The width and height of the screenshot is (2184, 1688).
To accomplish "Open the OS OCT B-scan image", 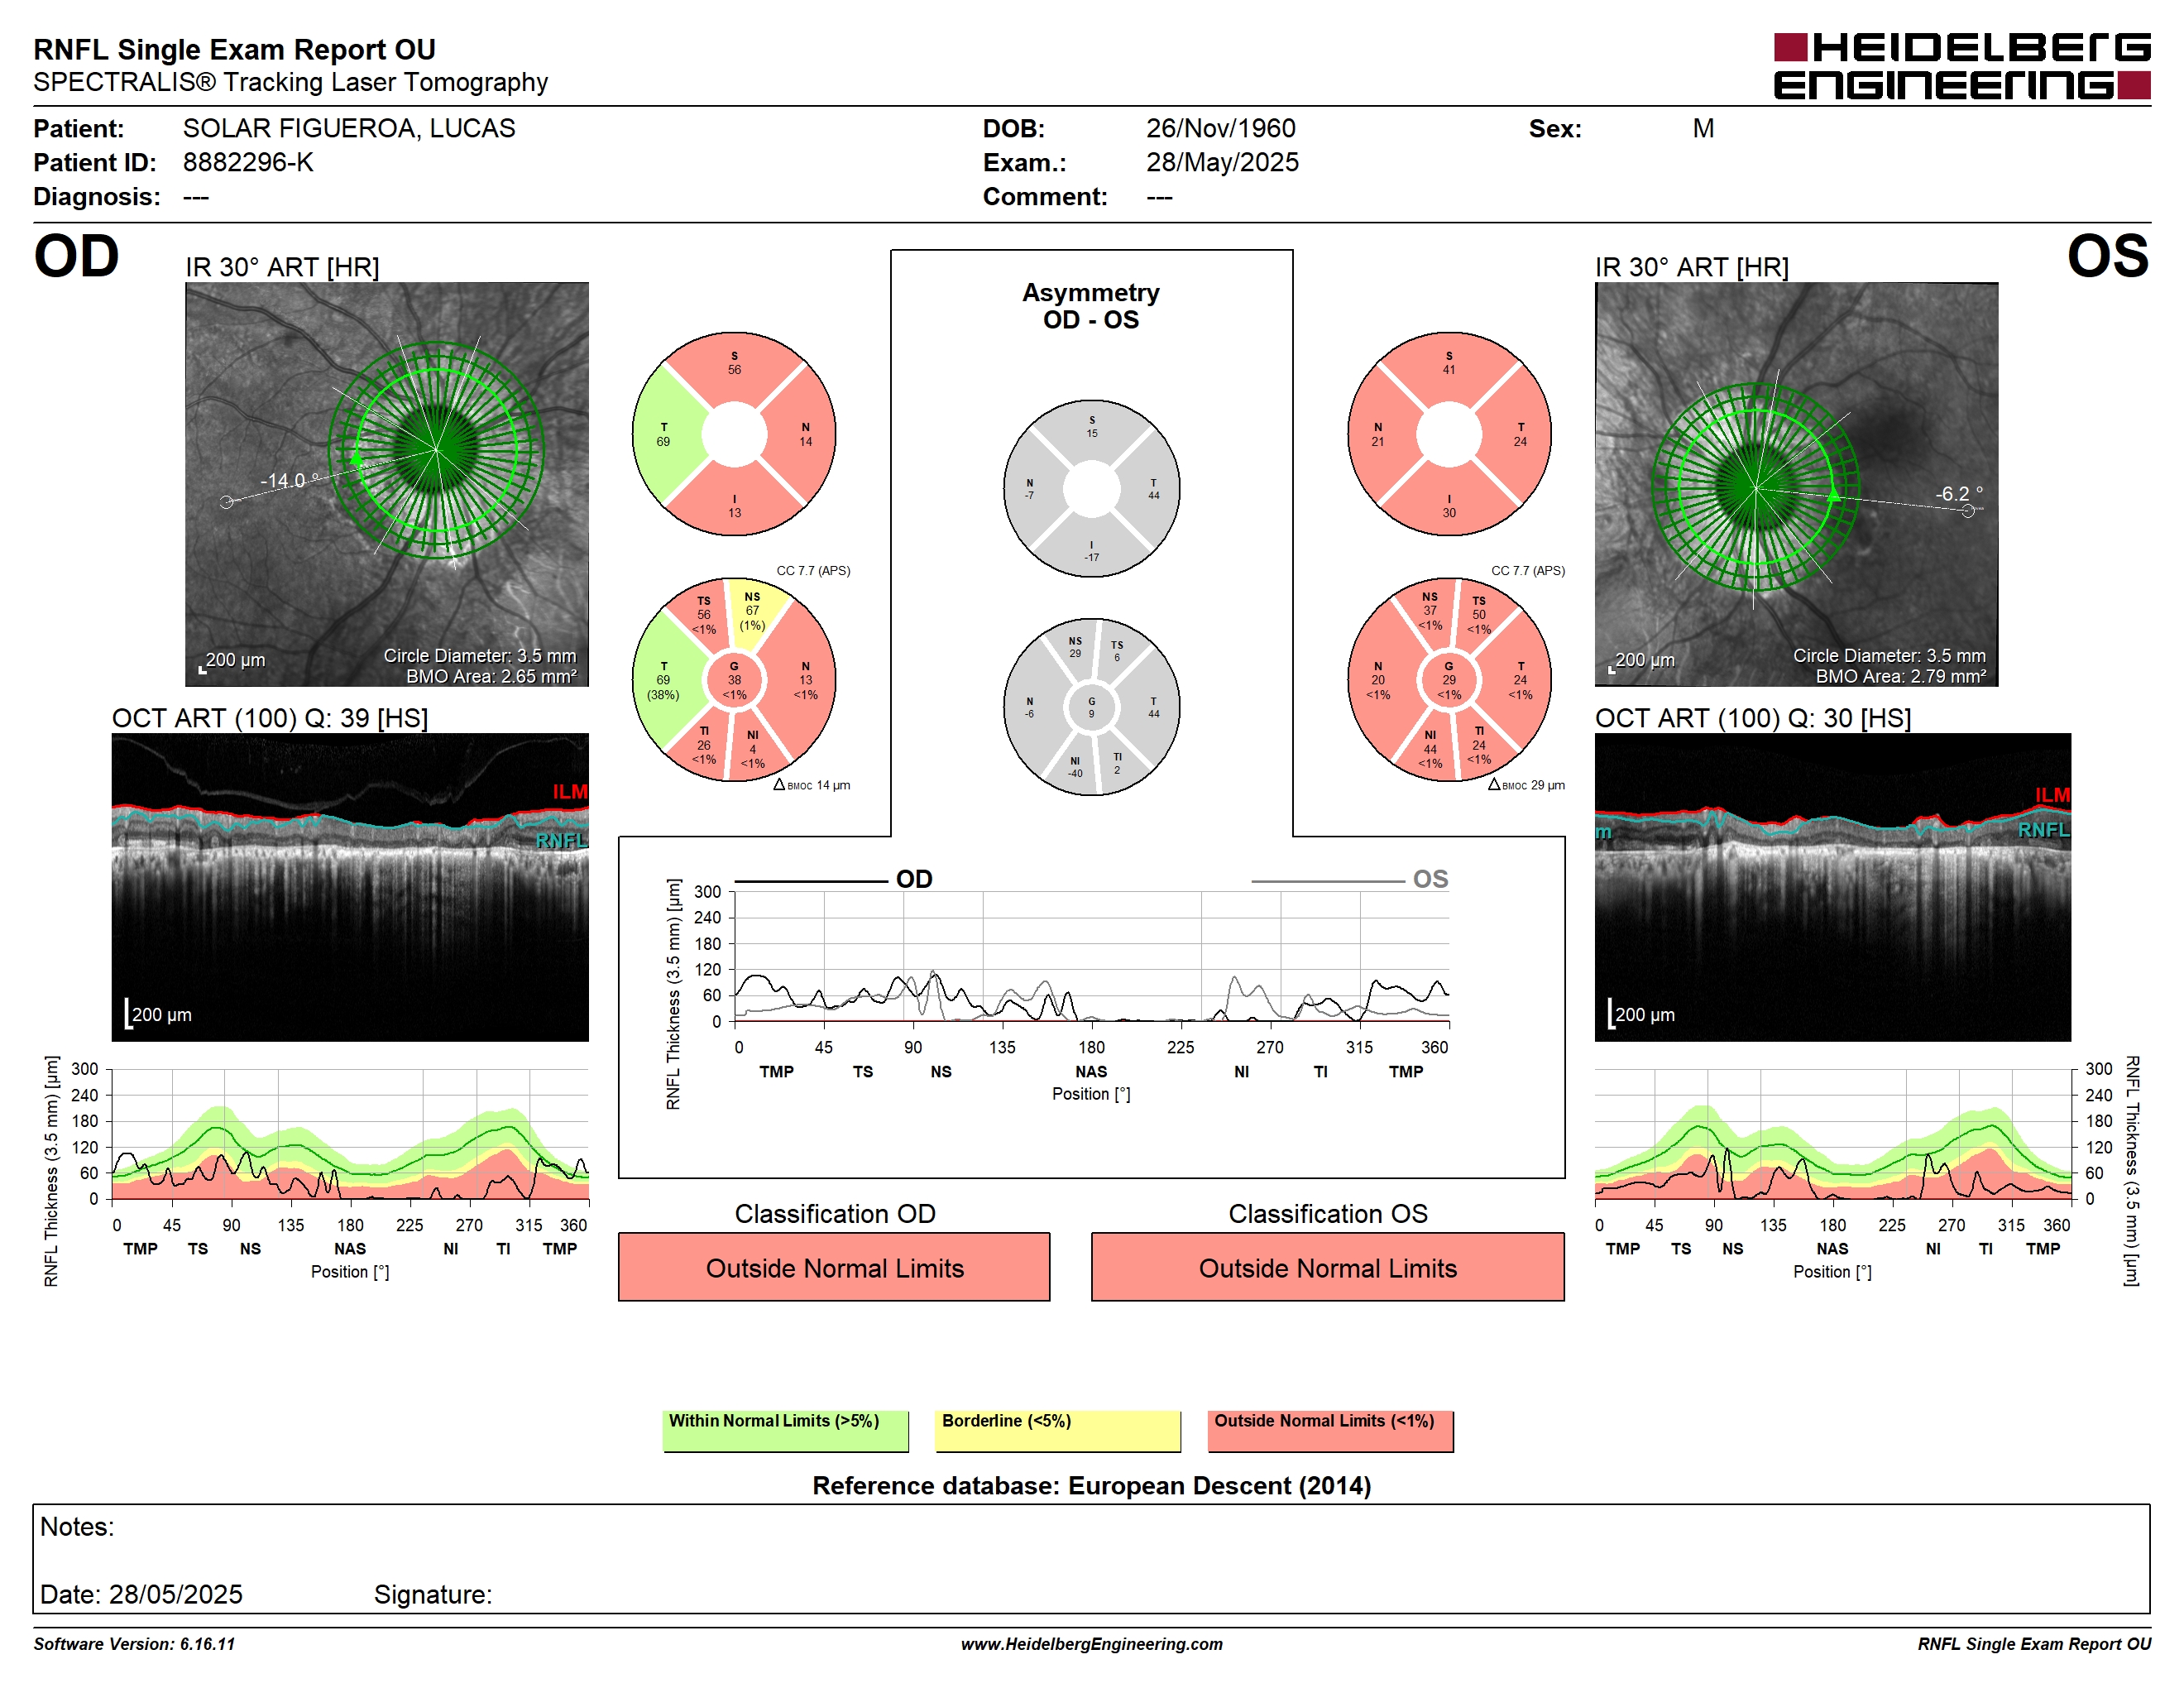I will pyautogui.click(x=1832, y=887).
